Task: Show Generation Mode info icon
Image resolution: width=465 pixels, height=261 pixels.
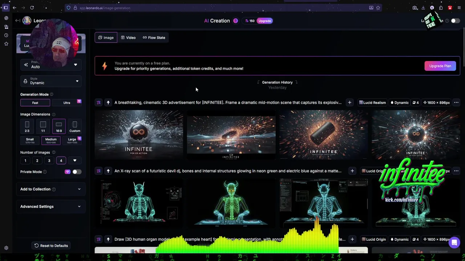Action: (51, 94)
